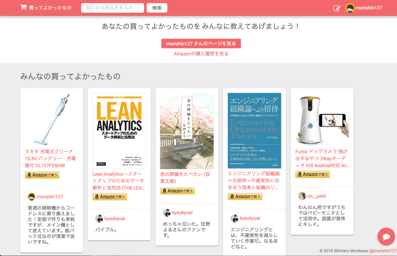Click morishin127's avatar on the vacuum card
This screenshot has height=256, width=397.
(31, 197)
